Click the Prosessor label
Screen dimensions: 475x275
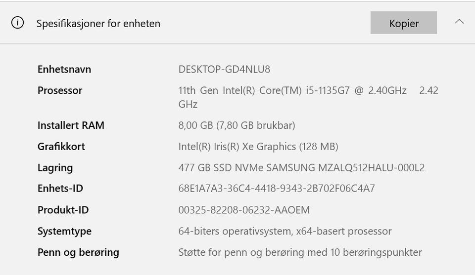pyautogui.click(x=60, y=90)
